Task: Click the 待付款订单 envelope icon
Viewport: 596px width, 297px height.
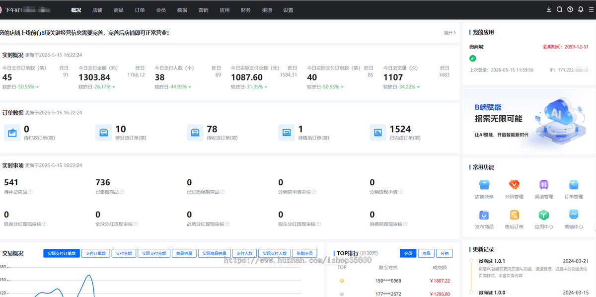Action: point(12,133)
